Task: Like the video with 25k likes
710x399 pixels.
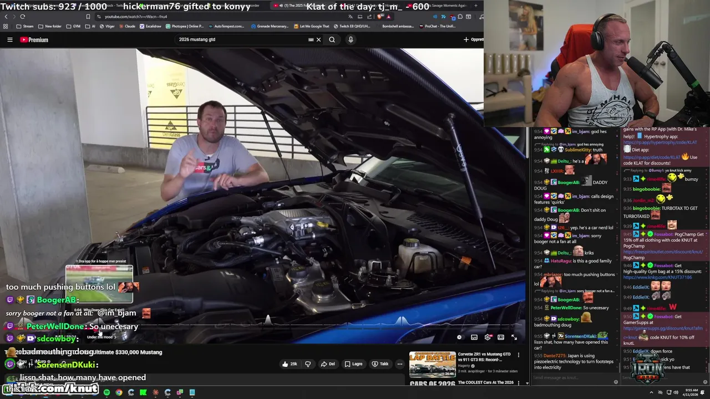Action: coord(290,364)
